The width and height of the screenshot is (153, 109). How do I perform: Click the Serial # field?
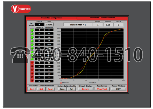point(118,25)
